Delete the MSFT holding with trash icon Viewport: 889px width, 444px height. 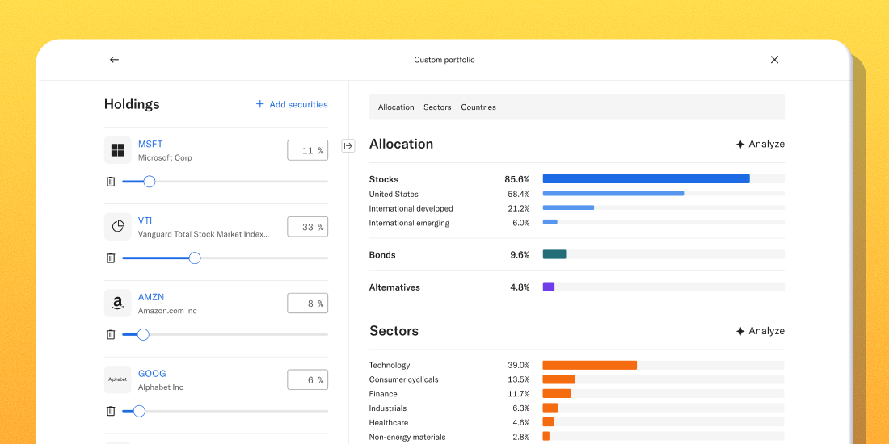[111, 181]
